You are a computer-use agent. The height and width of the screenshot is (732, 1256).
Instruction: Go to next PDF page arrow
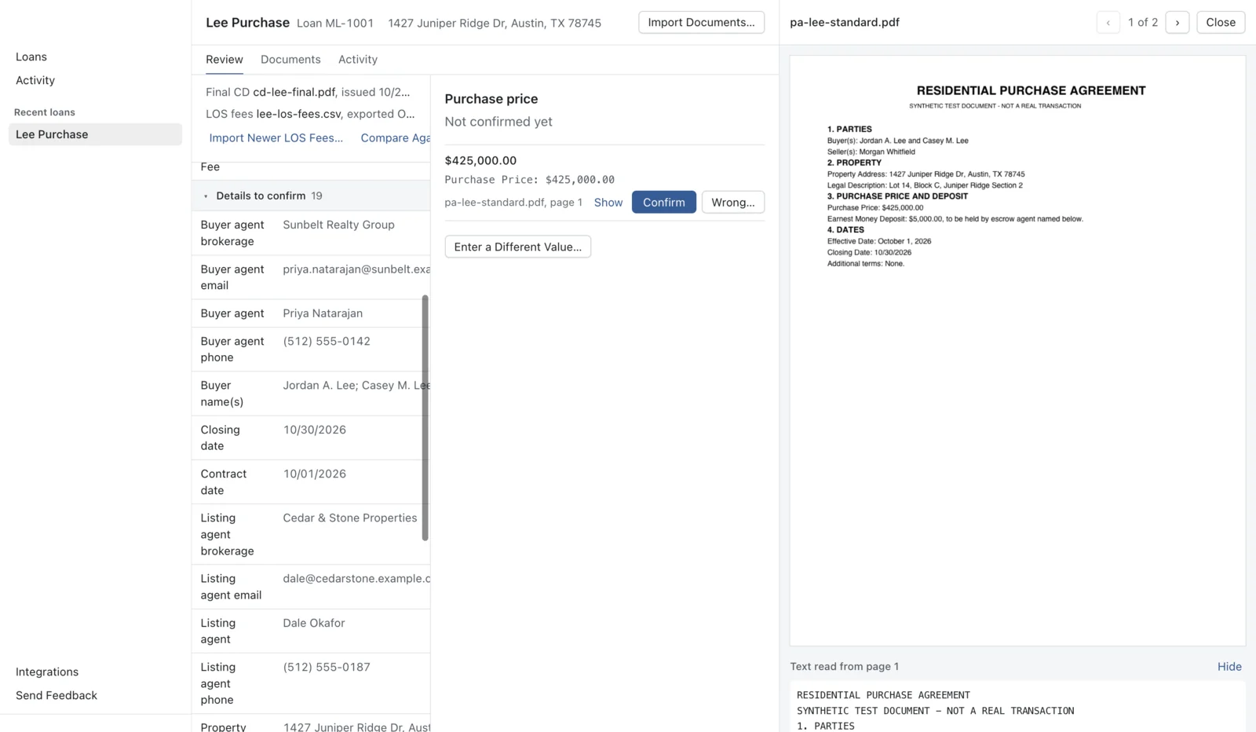(1177, 23)
